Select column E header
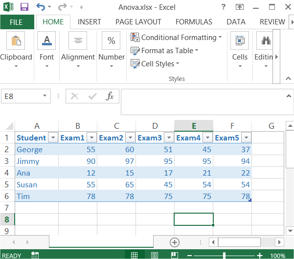Image resolution: width=294 pixels, height=259 pixels. 194,126
